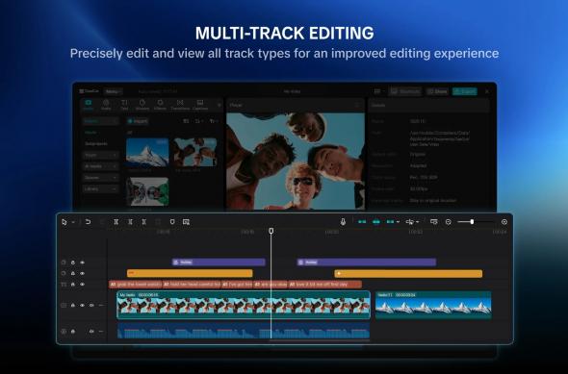Screen dimensions: 568x374
Task: Hide the purple effect track with eye icon
Action: [82, 262]
